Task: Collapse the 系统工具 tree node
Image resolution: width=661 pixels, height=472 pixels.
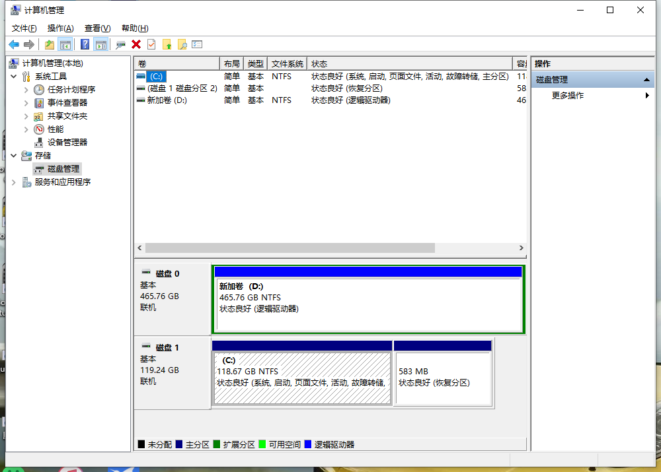Action: pos(14,77)
